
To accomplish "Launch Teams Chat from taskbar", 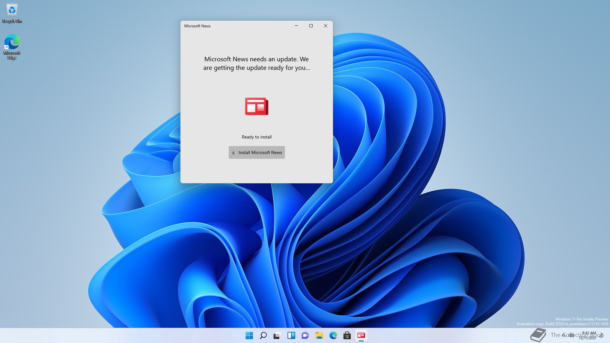I will 305,335.
